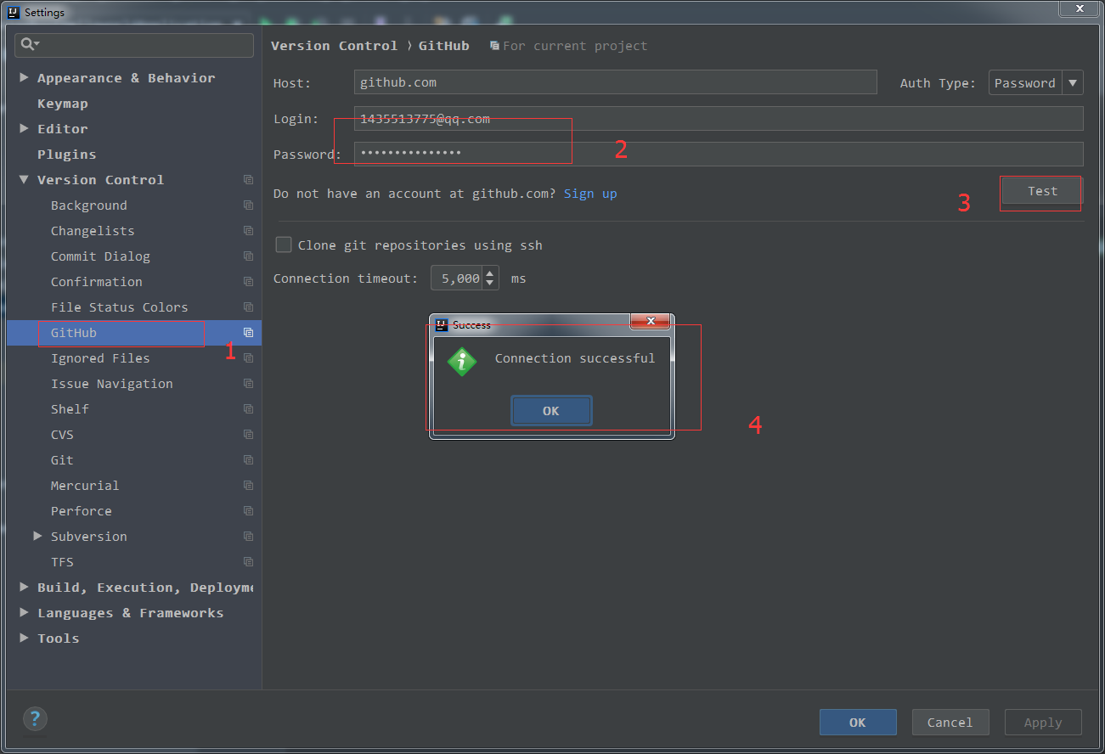Click the project-level icon beside CVS row
The height and width of the screenshot is (754, 1105).
tap(248, 435)
